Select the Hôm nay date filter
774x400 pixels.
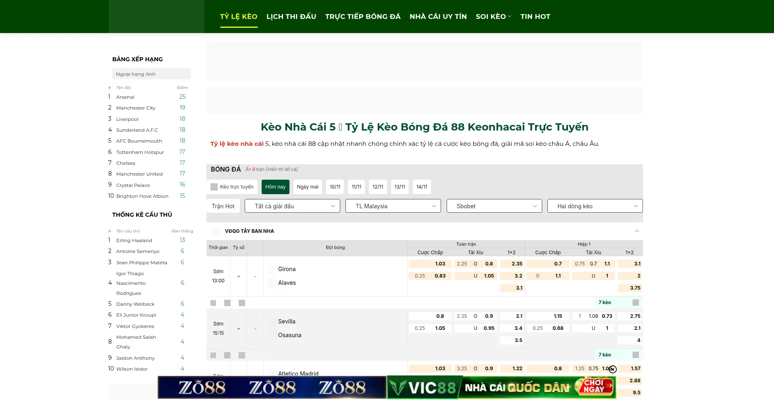[275, 187]
